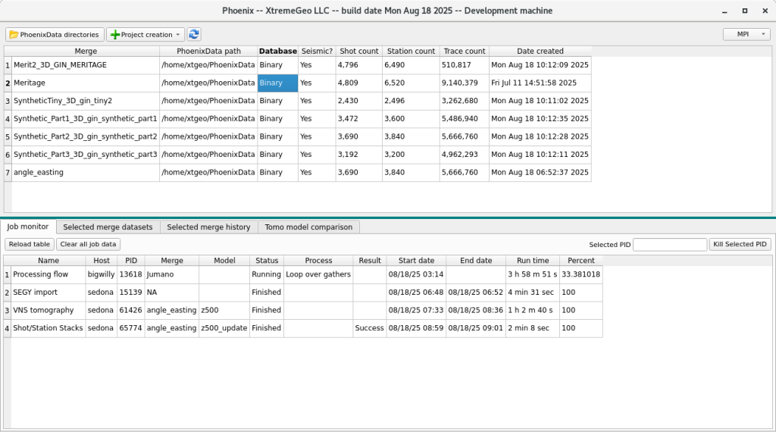The height and width of the screenshot is (432, 776).
Task: Click Trace count column header
Action: (x=465, y=51)
